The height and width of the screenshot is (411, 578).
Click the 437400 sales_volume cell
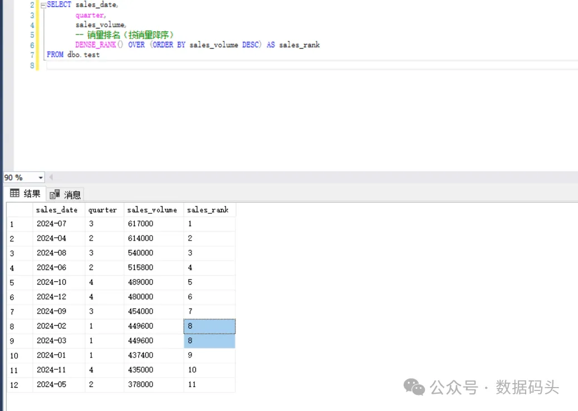coord(154,355)
